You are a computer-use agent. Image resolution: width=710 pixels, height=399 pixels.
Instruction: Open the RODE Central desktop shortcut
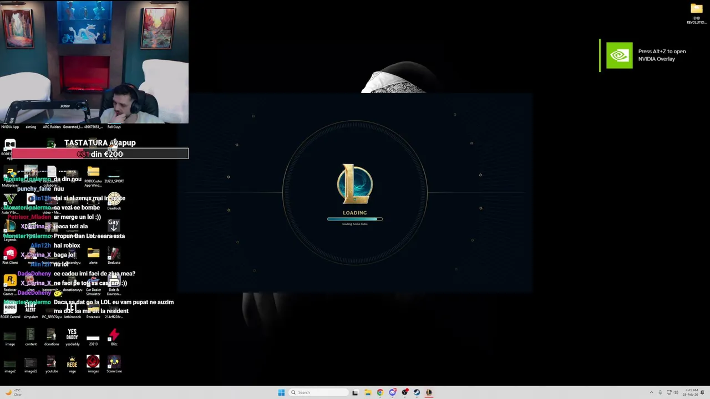click(x=10, y=309)
